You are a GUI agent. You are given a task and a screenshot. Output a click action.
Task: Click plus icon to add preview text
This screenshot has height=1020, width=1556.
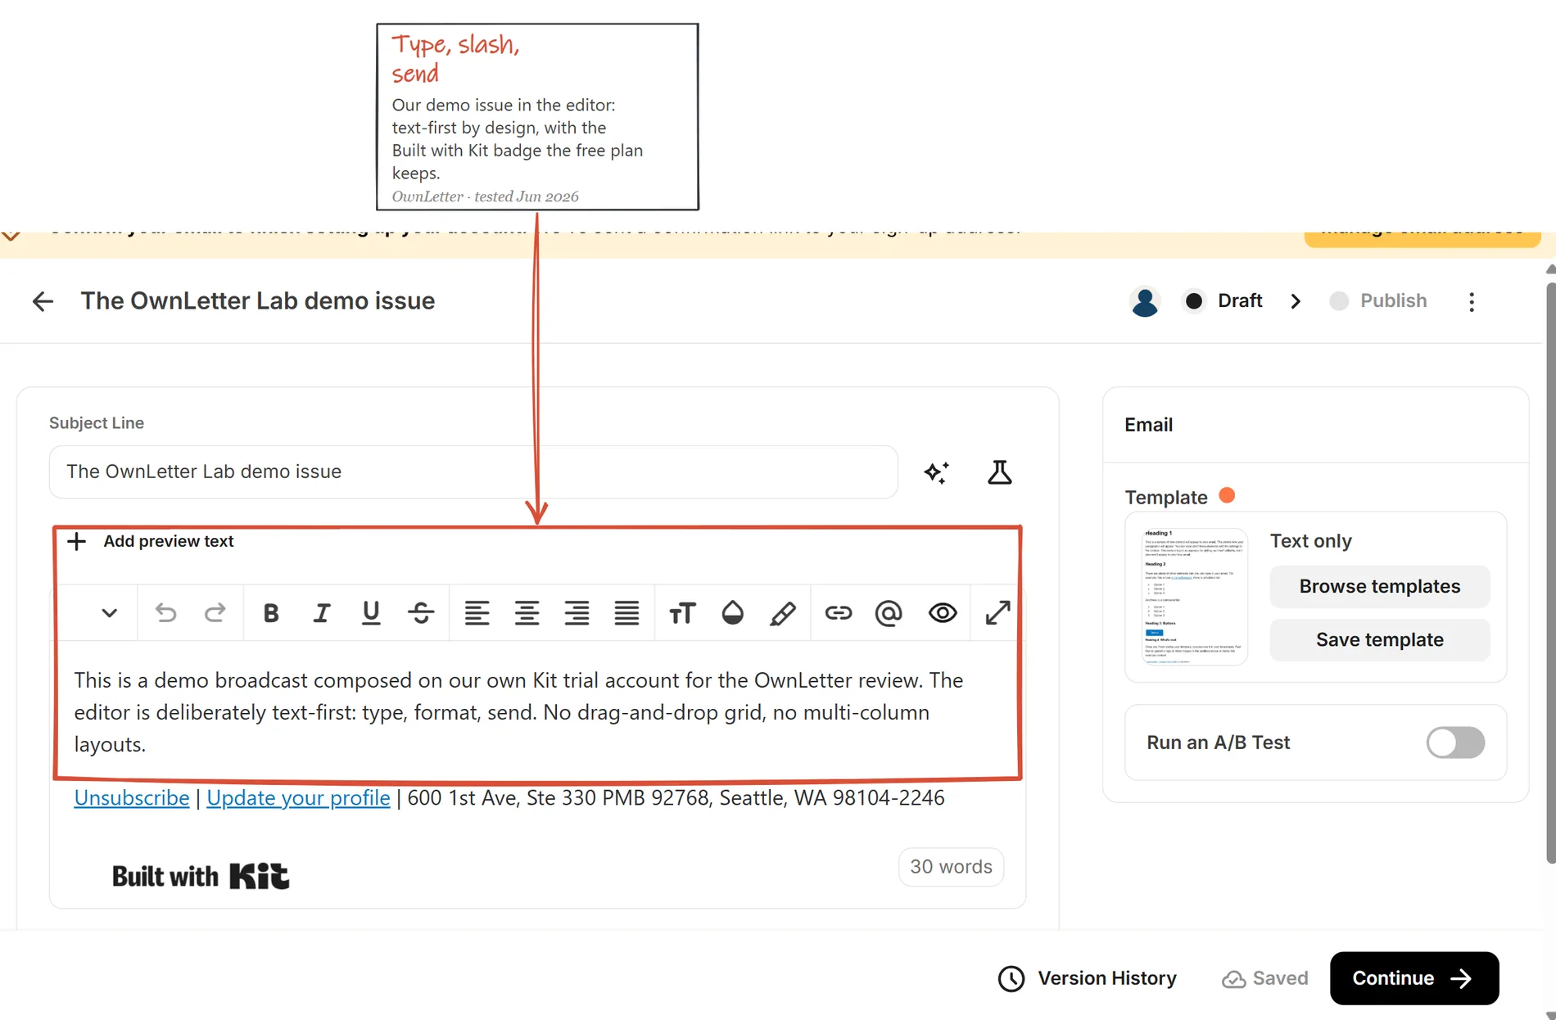[x=76, y=541]
